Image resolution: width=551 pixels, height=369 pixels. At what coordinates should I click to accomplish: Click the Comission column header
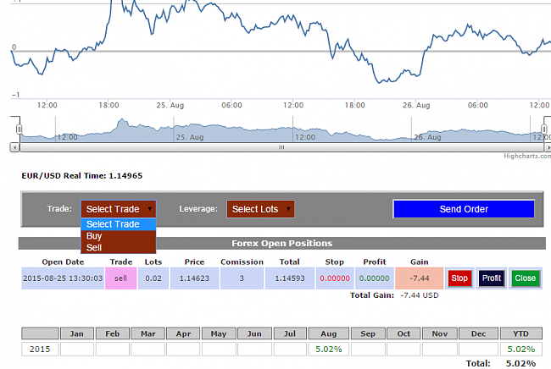point(242,262)
